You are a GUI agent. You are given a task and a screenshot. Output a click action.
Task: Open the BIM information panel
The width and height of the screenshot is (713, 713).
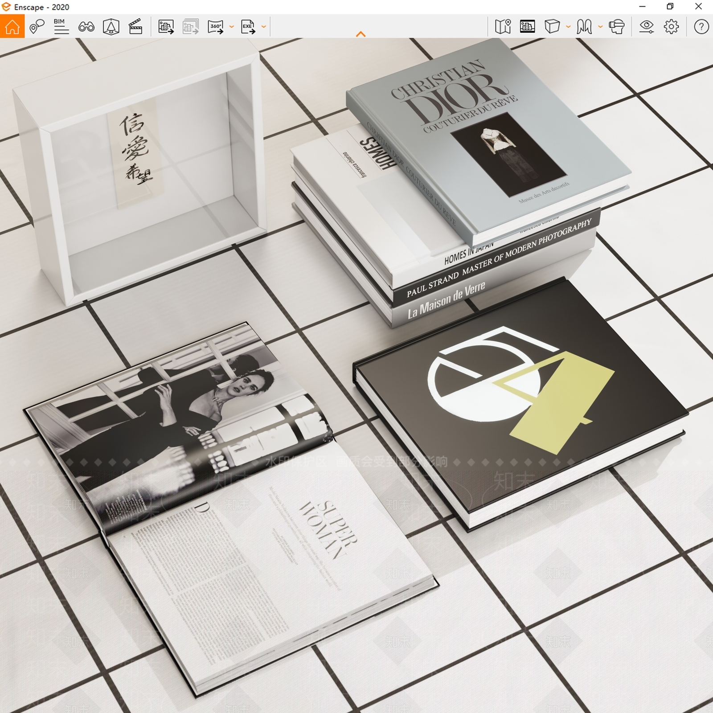[x=61, y=27]
